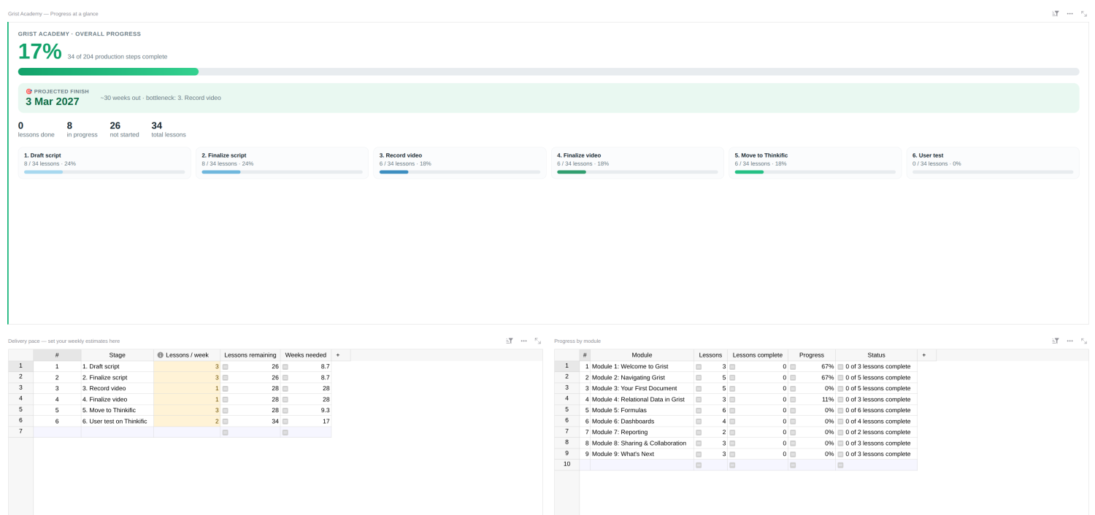Select the '6. User test on Thinkific' cell
This screenshot has height=515, width=1095.
click(118, 422)
